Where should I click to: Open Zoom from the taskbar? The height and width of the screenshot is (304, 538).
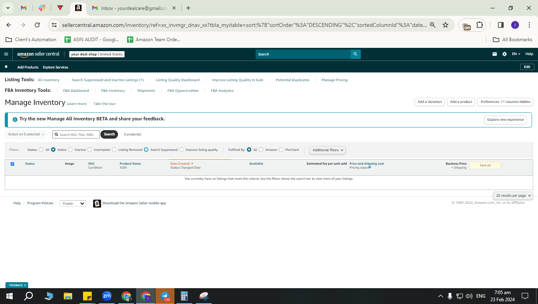(107, 296)
